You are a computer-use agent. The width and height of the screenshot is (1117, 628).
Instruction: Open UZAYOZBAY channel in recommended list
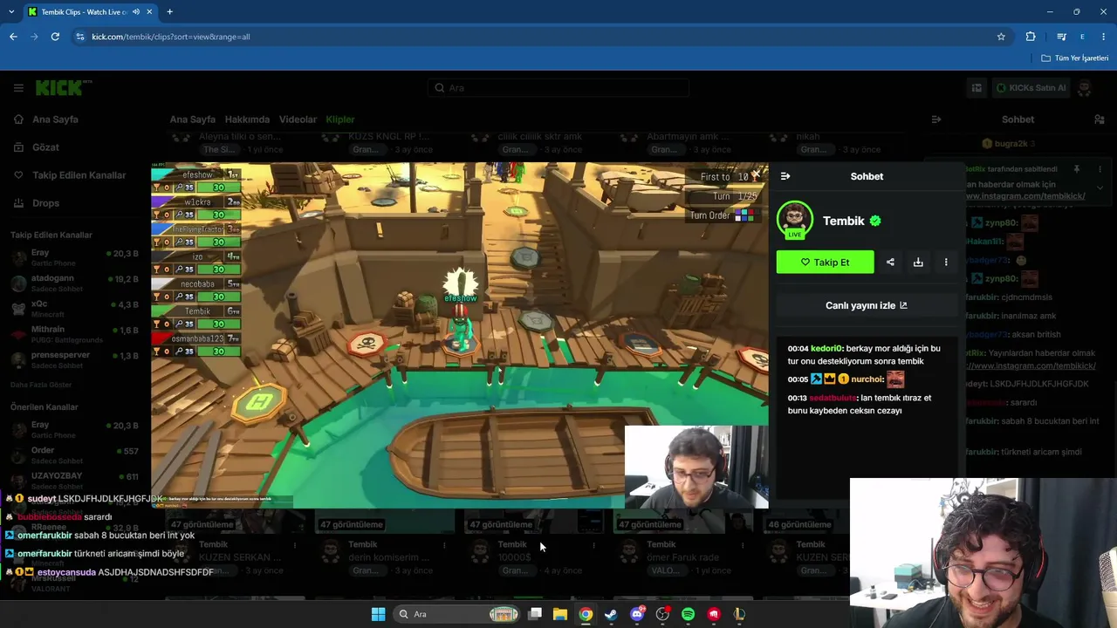coord(75,480)
